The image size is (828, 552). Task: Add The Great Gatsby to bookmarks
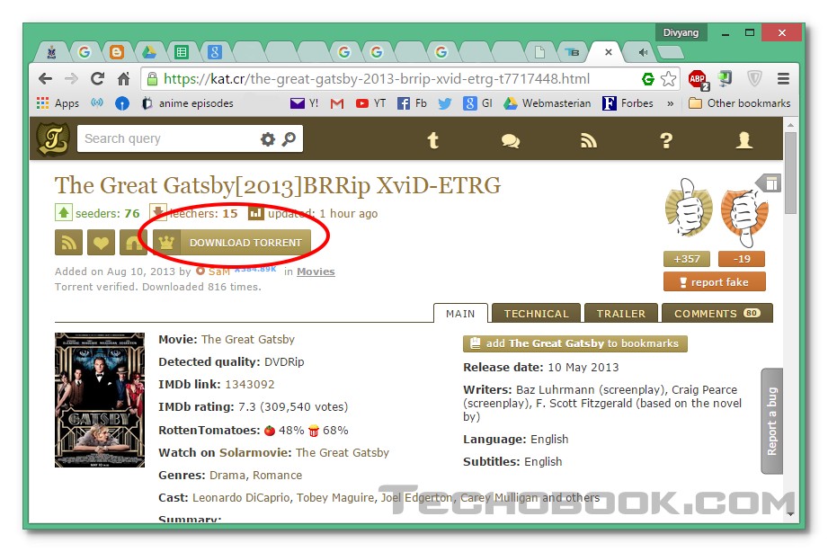click(x=575, y=343)
